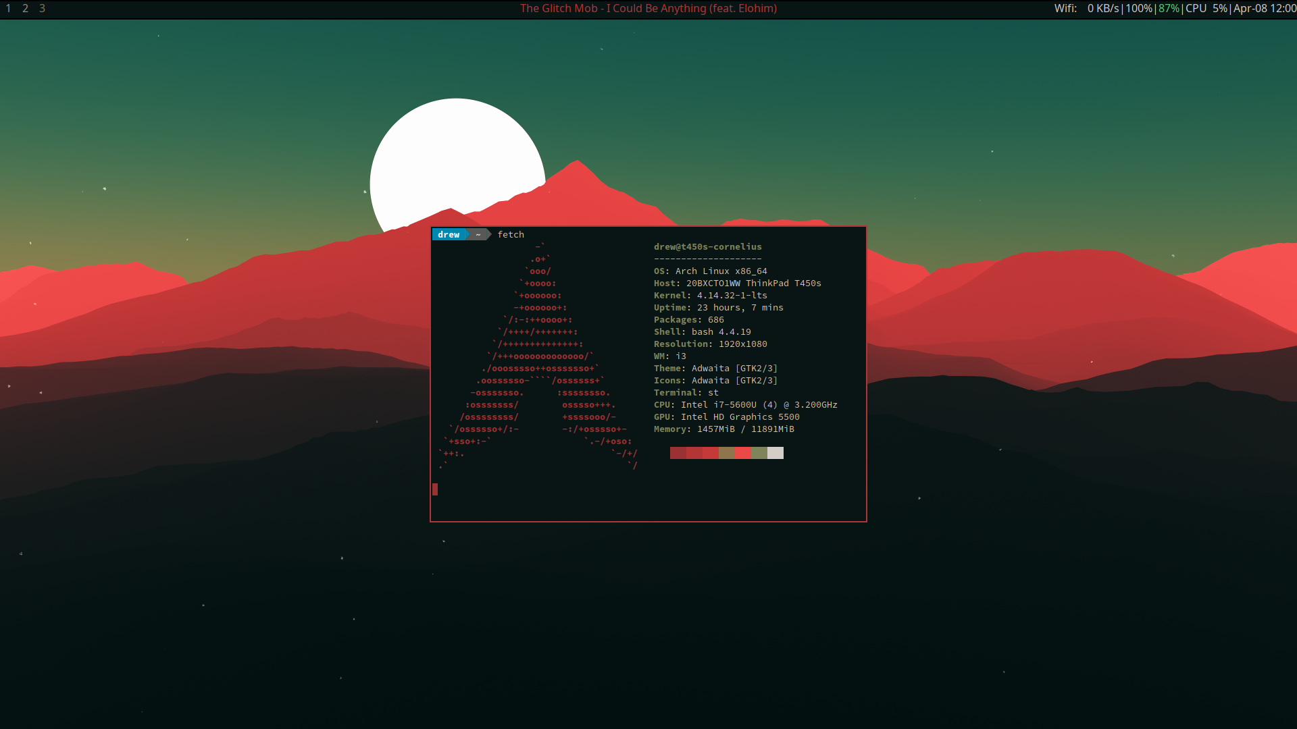Click the Glitch Mob now-playing song title
Screen dimensions: 1297x729
tap(648, 9)
